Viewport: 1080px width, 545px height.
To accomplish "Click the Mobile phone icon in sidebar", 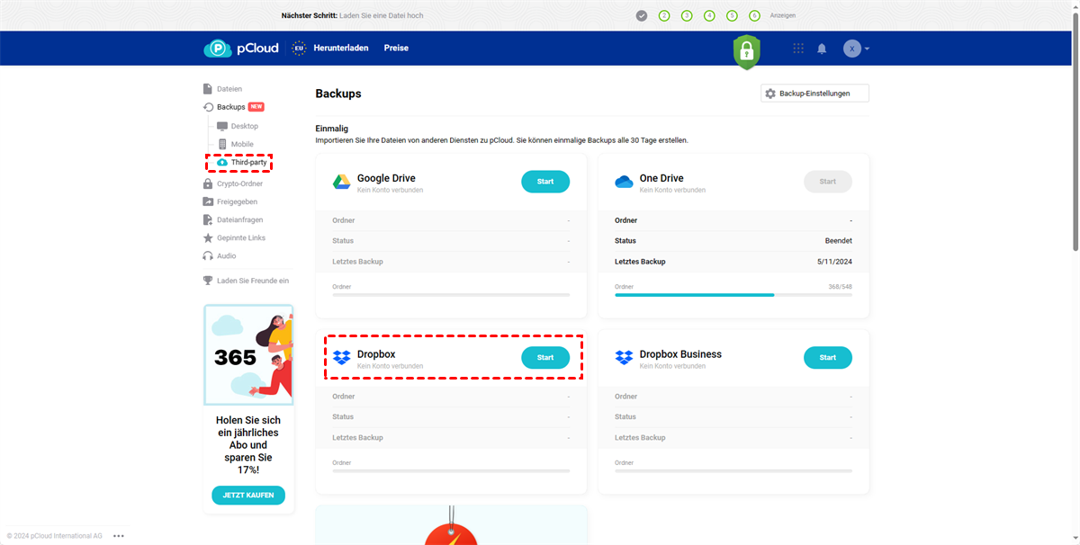I will pos(222,144).
